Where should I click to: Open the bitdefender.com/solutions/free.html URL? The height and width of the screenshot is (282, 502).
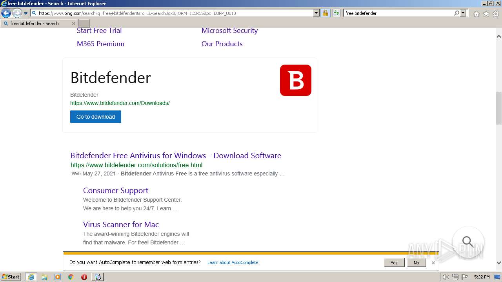pyautogui.click(x=136, y=165)
